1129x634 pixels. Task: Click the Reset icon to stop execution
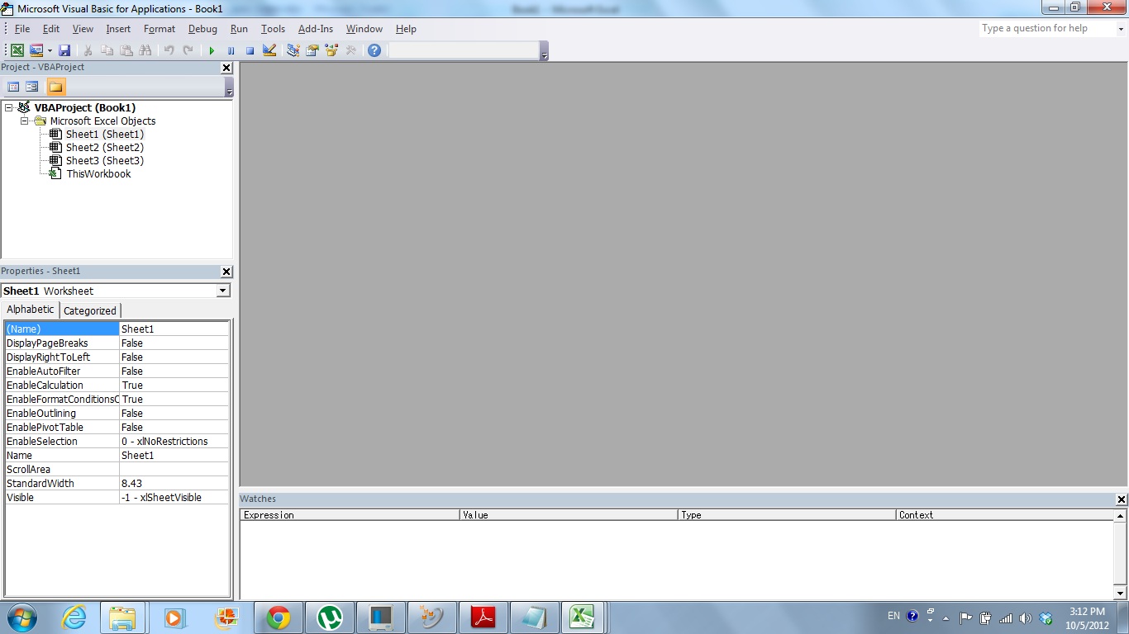[x=250, y=50]
